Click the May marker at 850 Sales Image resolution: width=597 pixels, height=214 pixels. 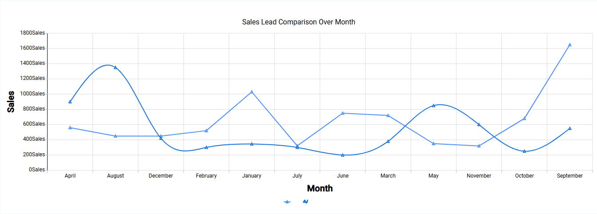(x=433, y=106)
